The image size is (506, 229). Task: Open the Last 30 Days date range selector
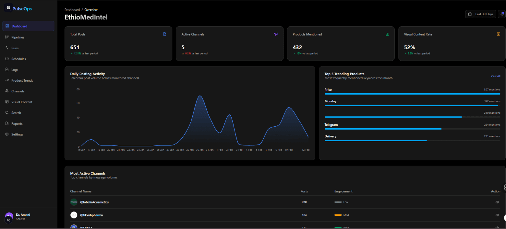(481, 14)
